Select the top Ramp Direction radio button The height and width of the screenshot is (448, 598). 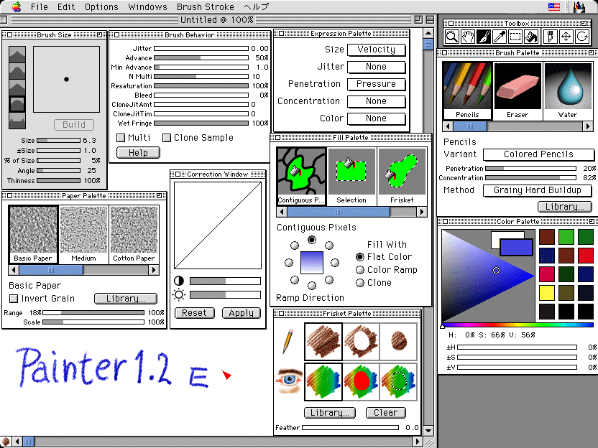pyautogui.click(x=312, y=240)
